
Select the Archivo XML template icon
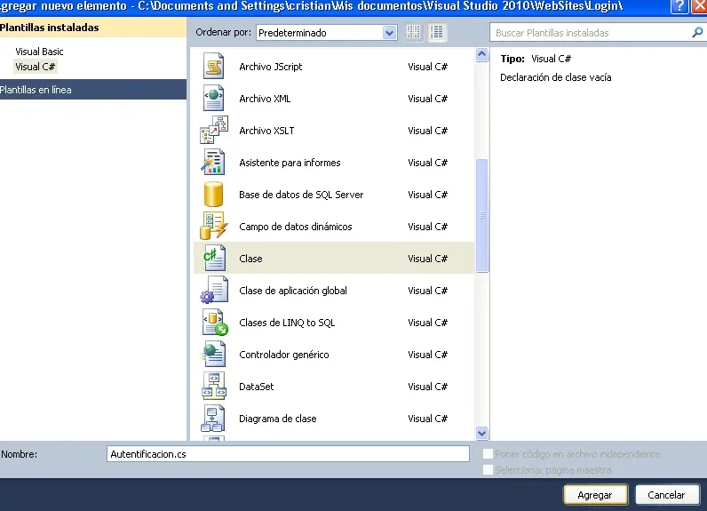tap(214, 99)
